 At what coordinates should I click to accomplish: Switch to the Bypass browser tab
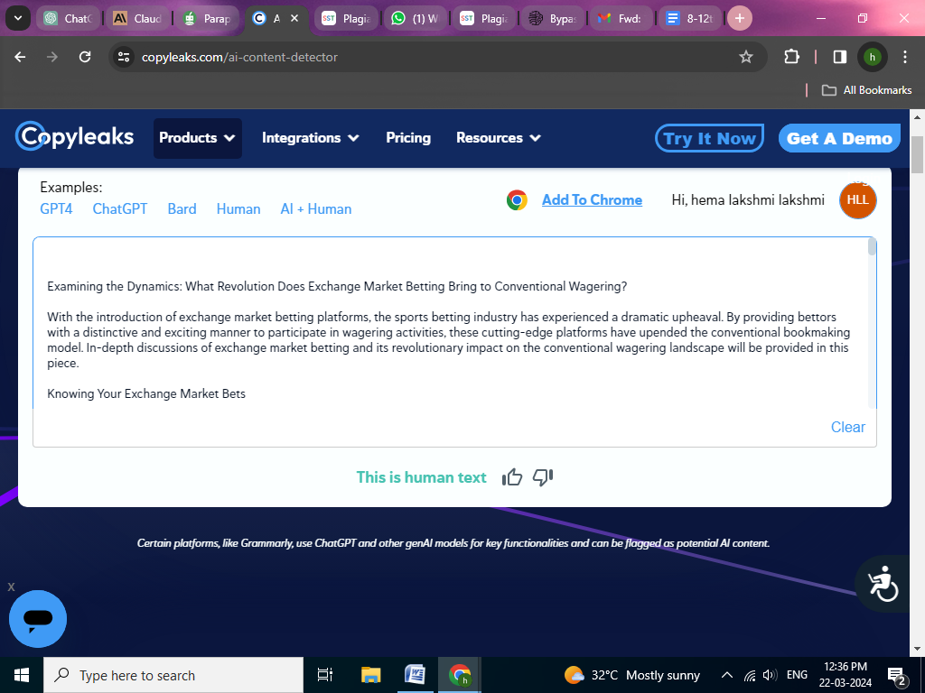coord(553,18)
